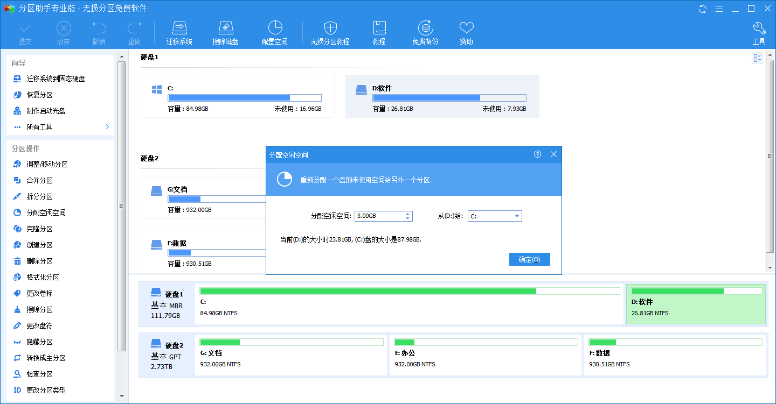Click the refresh icon in title bar
The height and width of the screenshot is (404, 776).
pyautogui.click(x=703, y=9)
